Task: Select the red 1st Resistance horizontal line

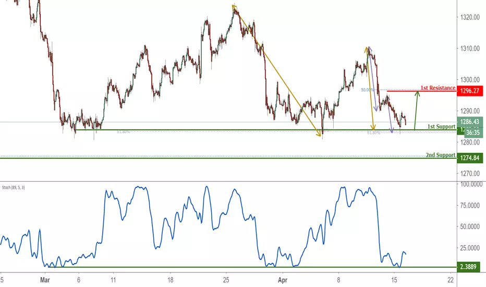Action: coord(421,91)
